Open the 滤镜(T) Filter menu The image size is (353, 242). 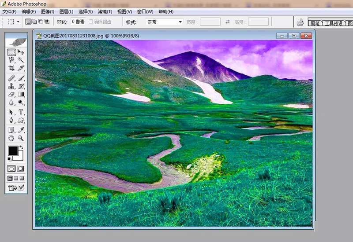[x=104, y=11]
